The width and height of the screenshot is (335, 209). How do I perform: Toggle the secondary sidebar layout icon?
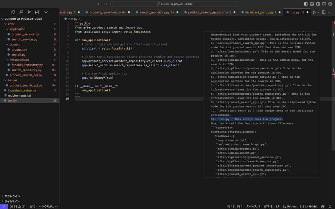[318, 4]
